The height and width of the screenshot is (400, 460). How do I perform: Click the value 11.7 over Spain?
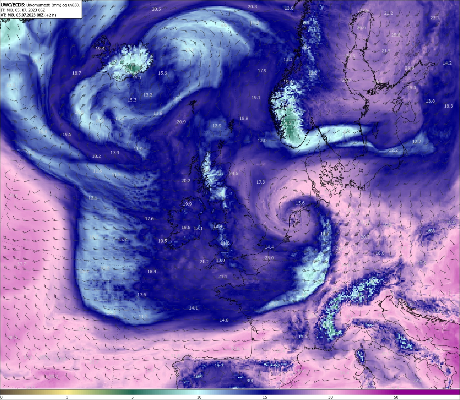pos(219,366)
